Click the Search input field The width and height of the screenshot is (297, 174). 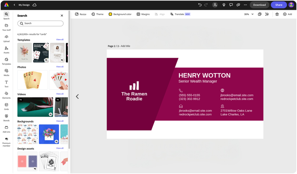[x=40, y=23]
